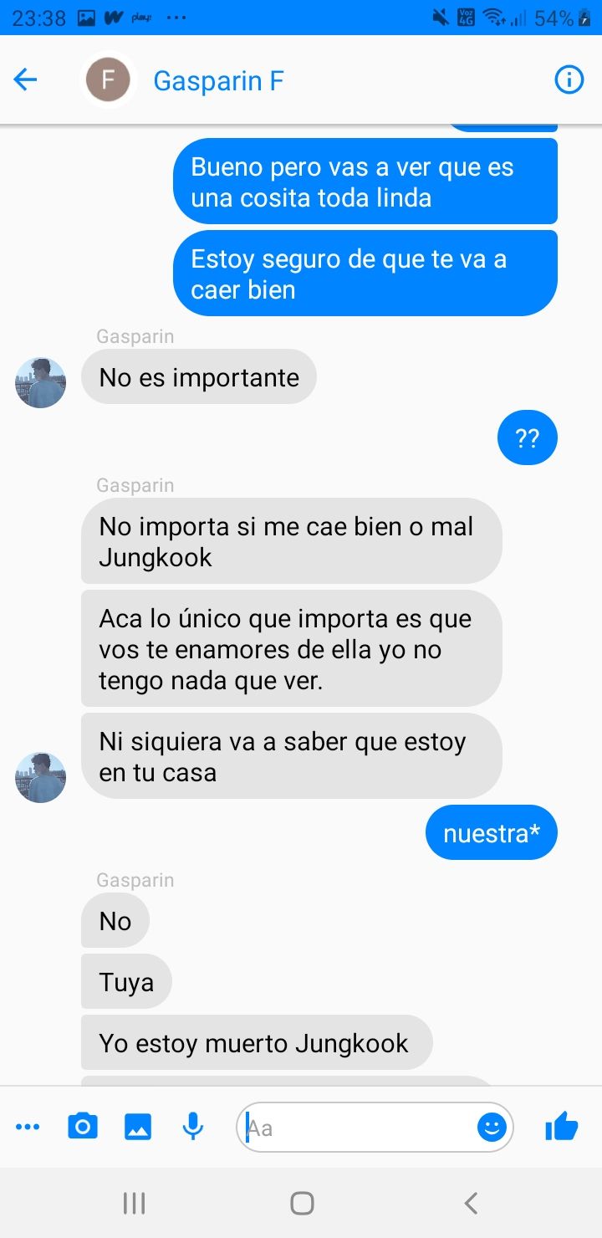The image size is (602, 1238).
Task: Open the Gasparin F contact name
Action: coord(219,81)
